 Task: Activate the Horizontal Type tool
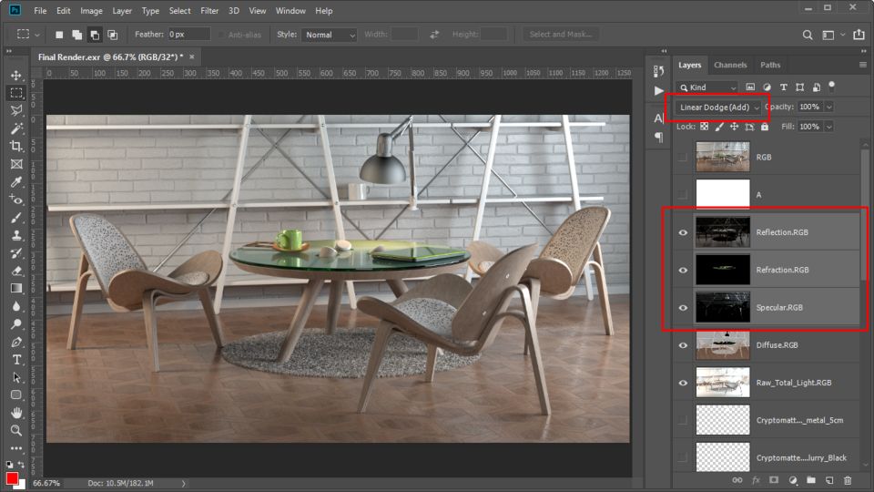pyautogui.click(x=16, y=360)
